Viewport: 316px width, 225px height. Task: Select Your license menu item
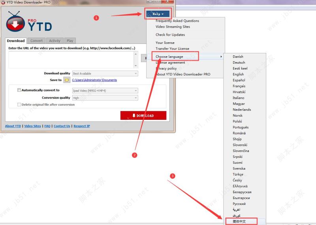click(185, 43)
